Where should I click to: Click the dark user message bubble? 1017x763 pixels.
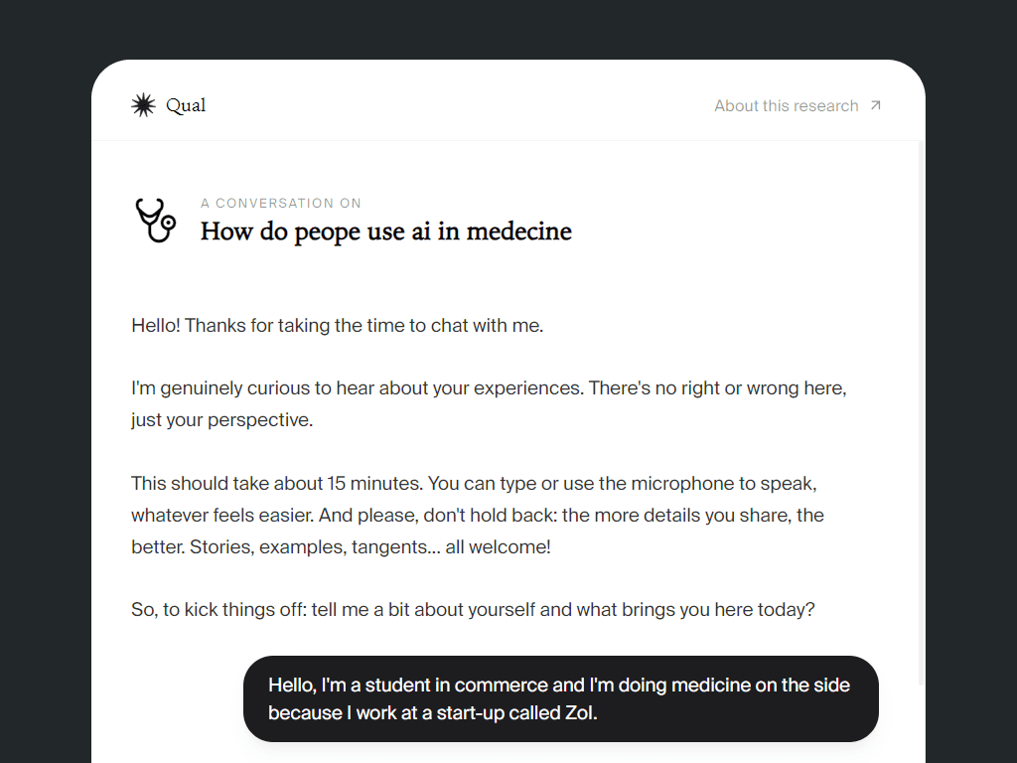click(560, 698)
